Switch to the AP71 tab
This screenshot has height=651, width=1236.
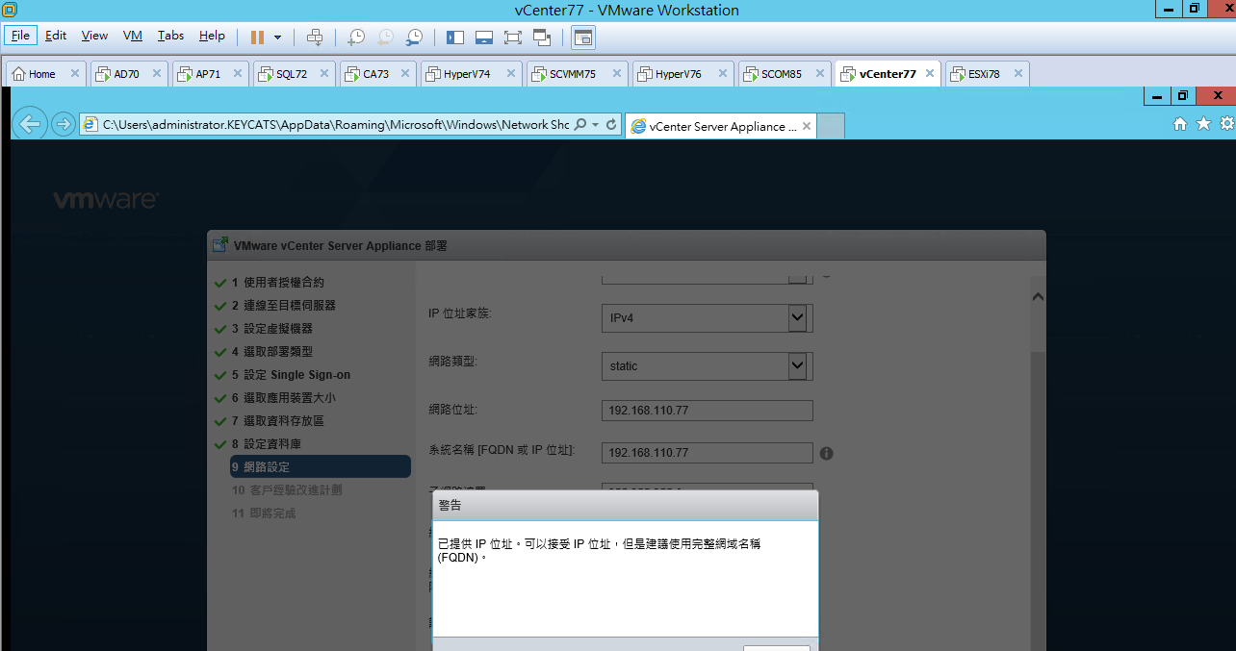pyautogui.click(x=211, y=74)
